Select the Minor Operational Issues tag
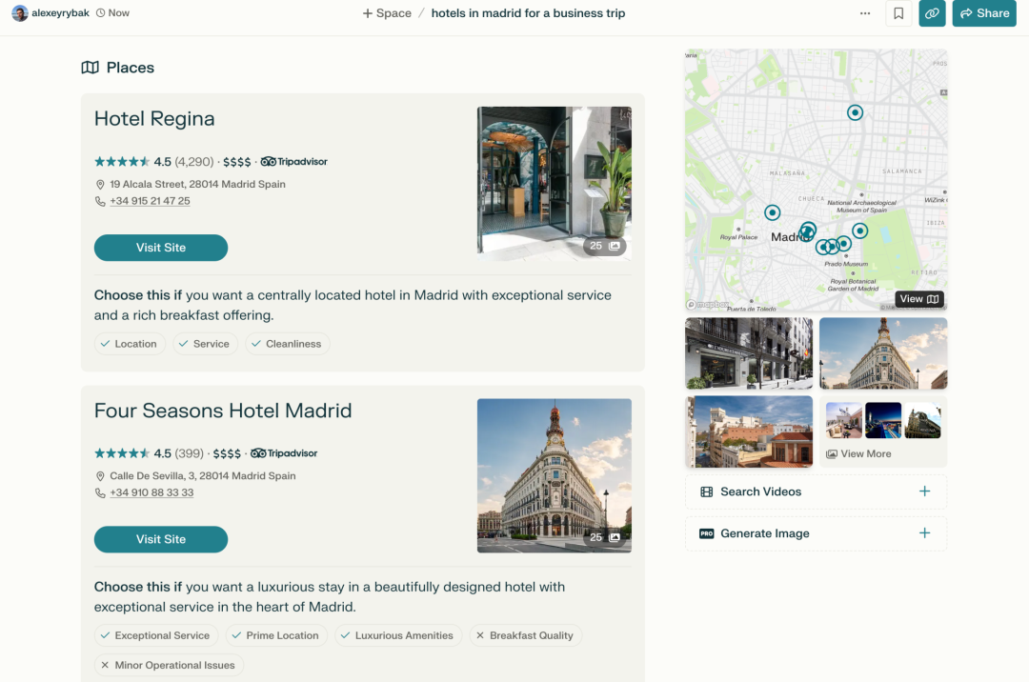The image size is (1029, 682). (169, 665)
